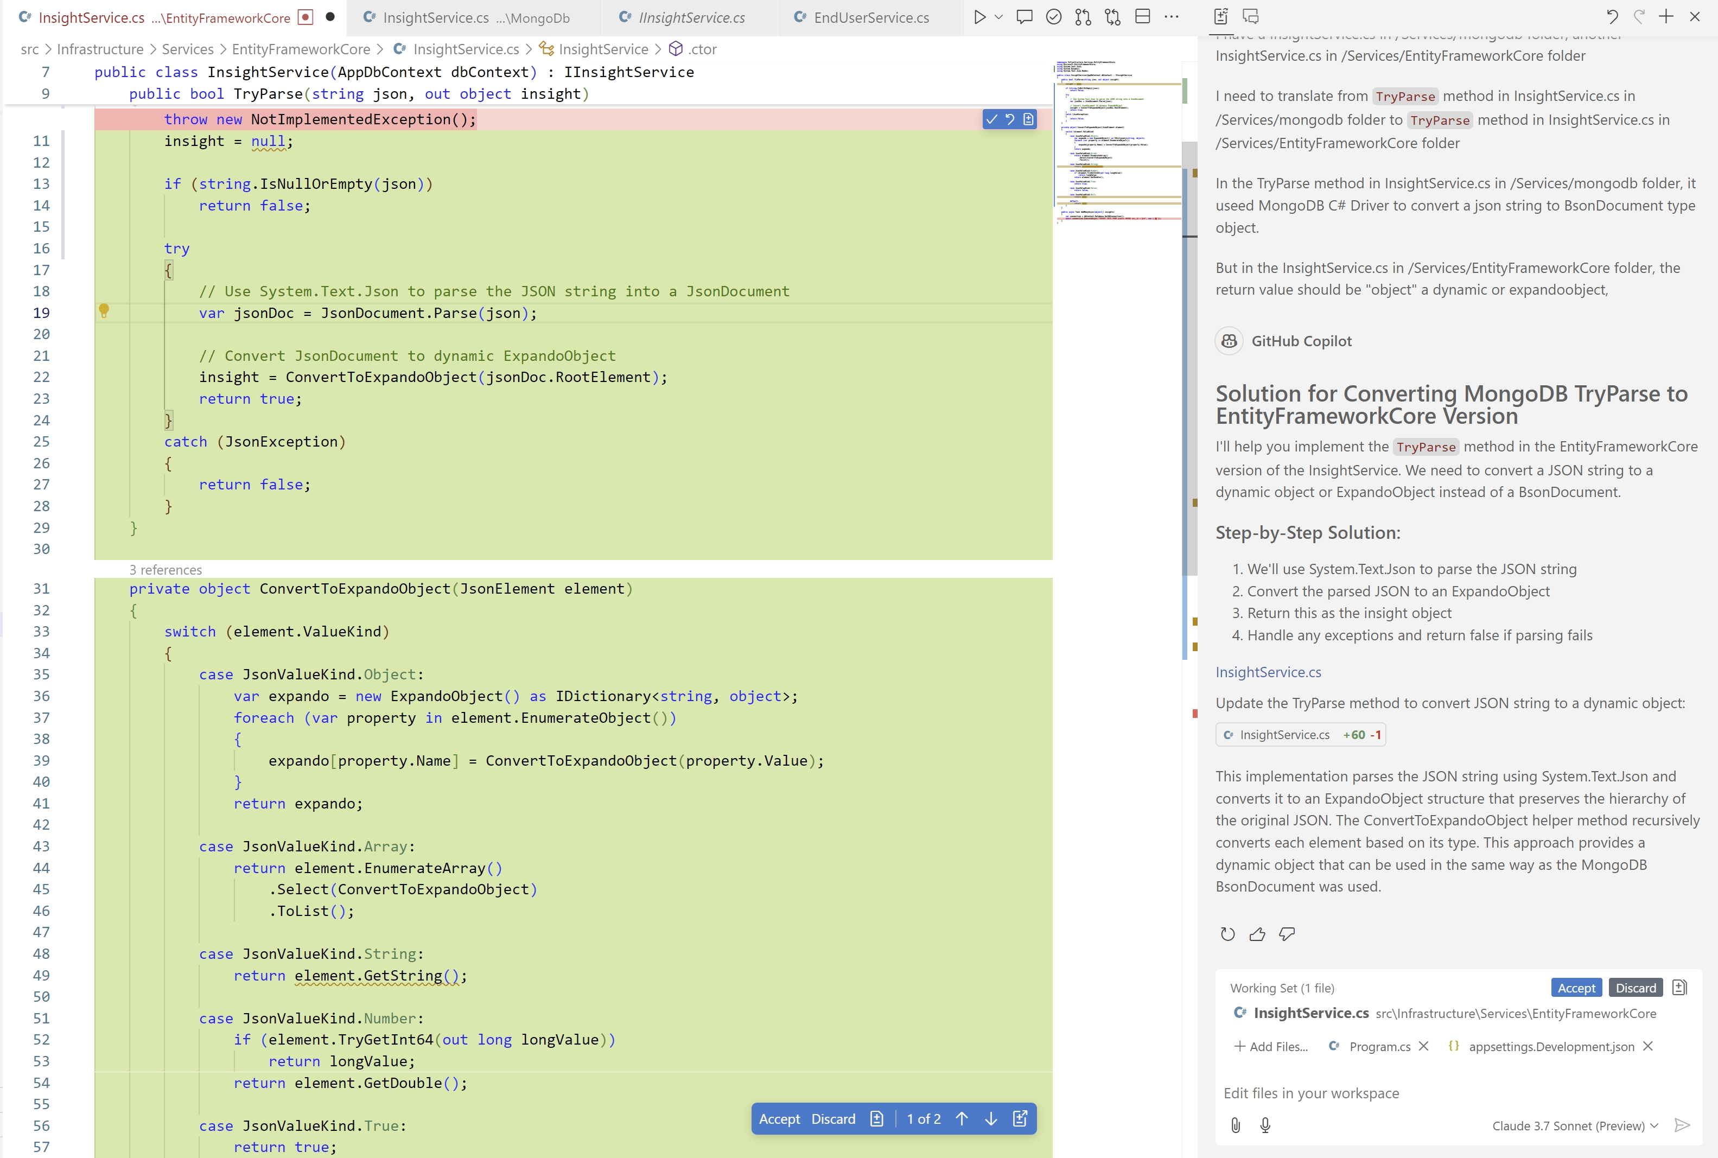Switch to the Copilot Chat panel icon
This screenshot has height=1158, width=1718.
(1251, 16)
